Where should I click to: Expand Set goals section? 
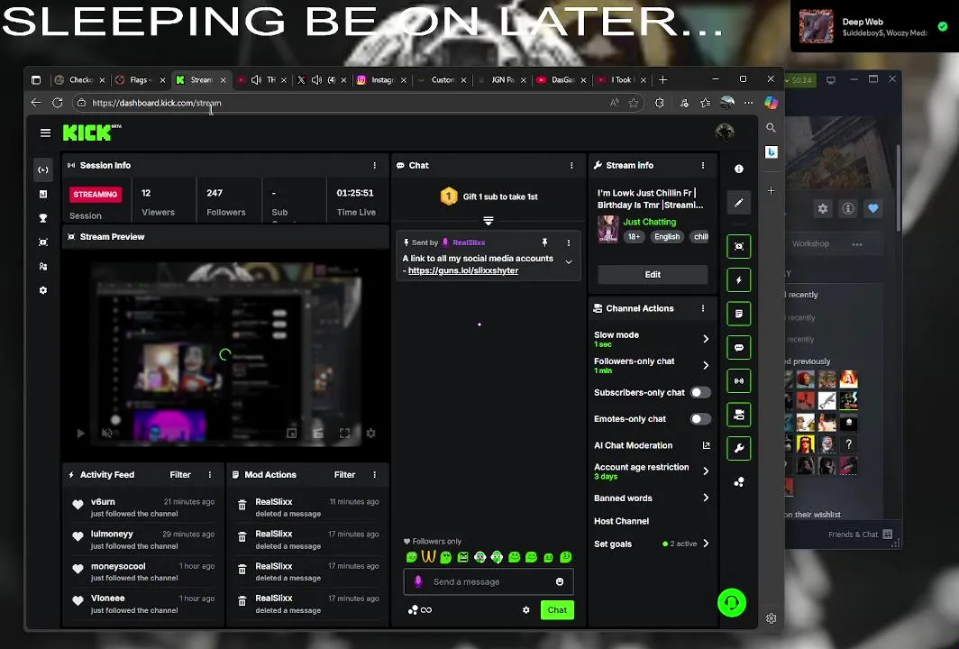(x=652, y=544)
